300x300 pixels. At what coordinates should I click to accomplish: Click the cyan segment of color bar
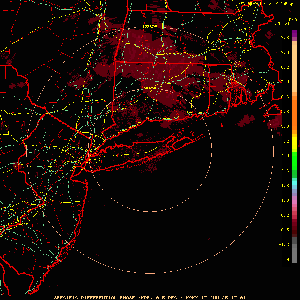tap(294, 183)
